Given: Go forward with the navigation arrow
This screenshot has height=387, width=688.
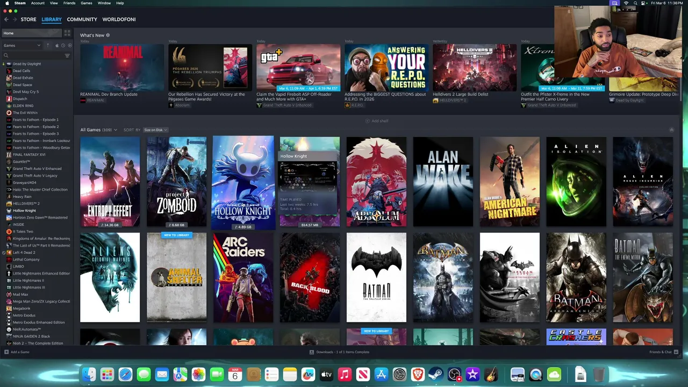Looking at the screenshot, I should click(15, 19).
